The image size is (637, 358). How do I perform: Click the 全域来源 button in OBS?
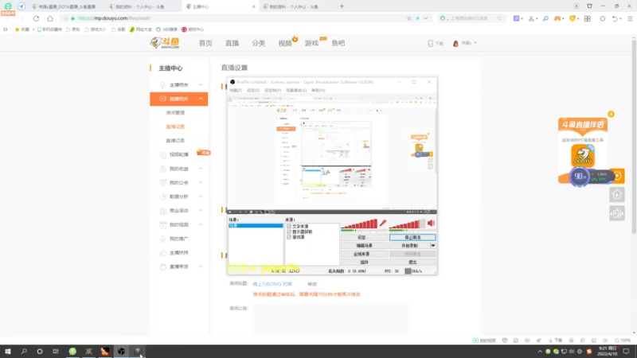[364, 254]
